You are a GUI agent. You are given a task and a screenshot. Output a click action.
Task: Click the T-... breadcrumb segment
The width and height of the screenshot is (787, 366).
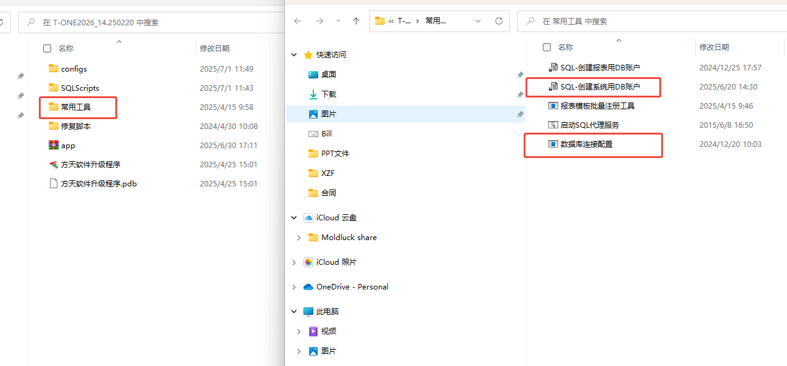(404, 21)
